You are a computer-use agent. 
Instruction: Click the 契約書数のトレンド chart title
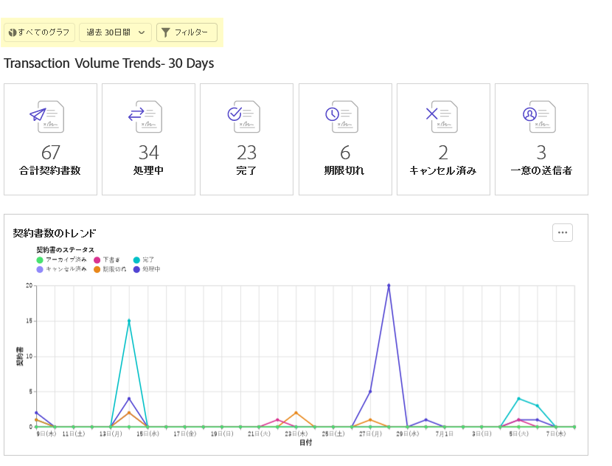[x=55, y=234]
